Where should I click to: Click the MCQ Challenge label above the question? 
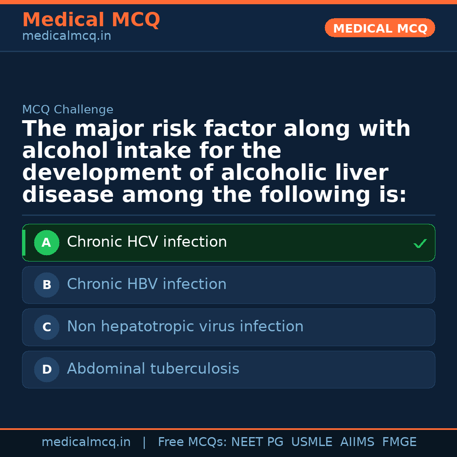(68, 110)
